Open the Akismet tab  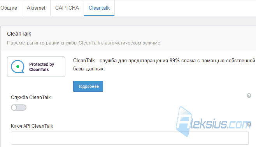coord(36,8)
